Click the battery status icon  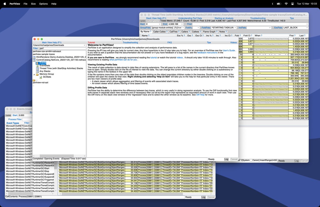pos(279,4)
